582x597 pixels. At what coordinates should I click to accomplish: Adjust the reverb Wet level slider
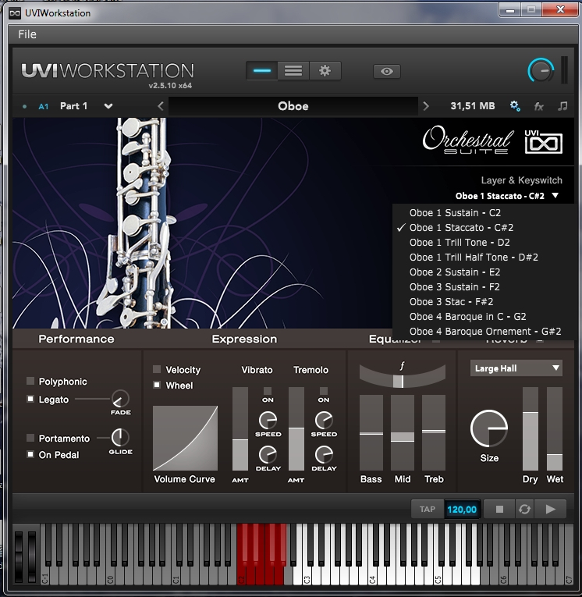[x=555, y=428]
